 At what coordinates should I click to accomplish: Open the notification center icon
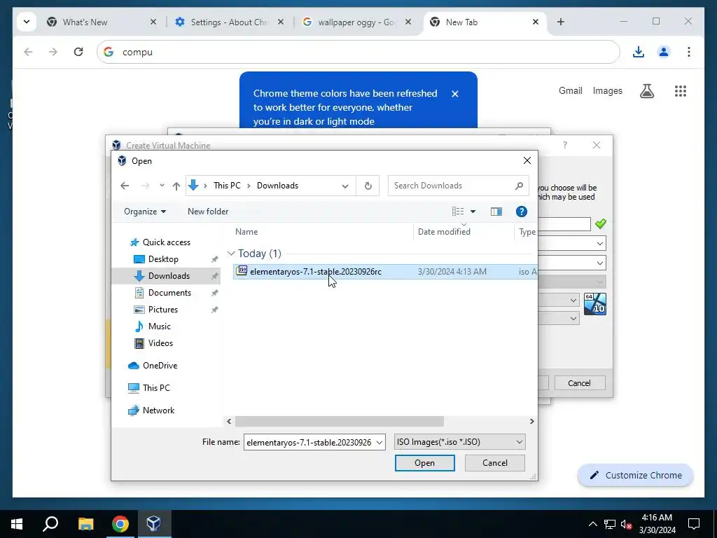click(x=694, y=524)
